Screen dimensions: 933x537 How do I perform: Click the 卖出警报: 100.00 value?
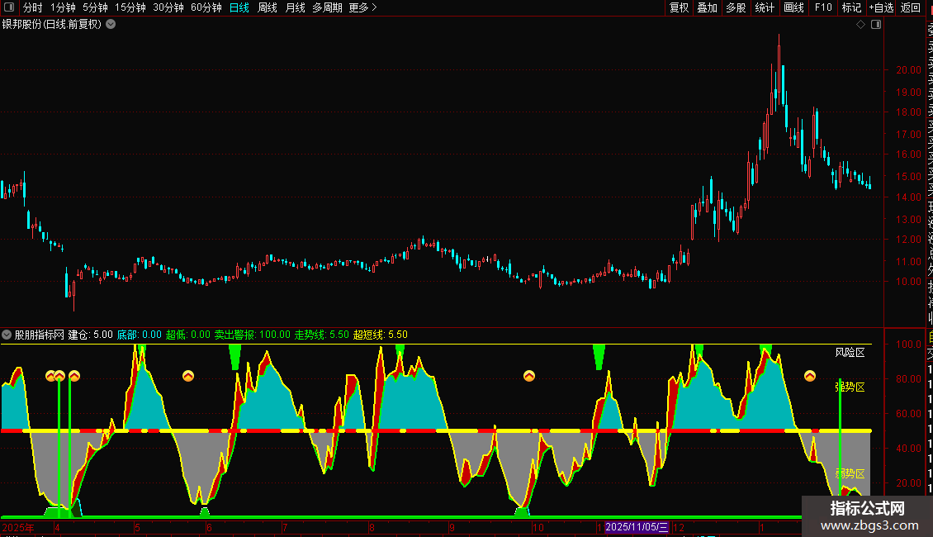(x=253, y=335)
